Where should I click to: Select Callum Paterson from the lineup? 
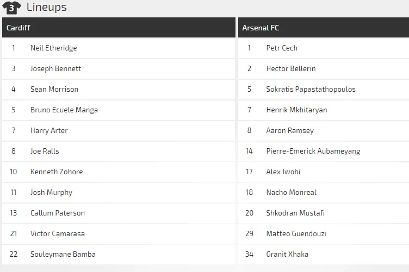pos(57,213)
